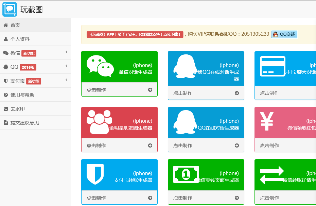Expand the QQ sidebar submenu chevron
The image size is (316, 206).
tap(67, 66)
